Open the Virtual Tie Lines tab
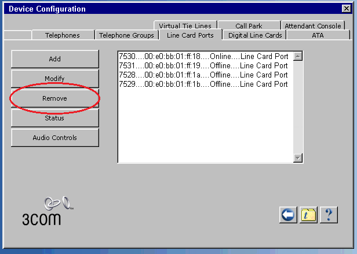 coord(185,26)
